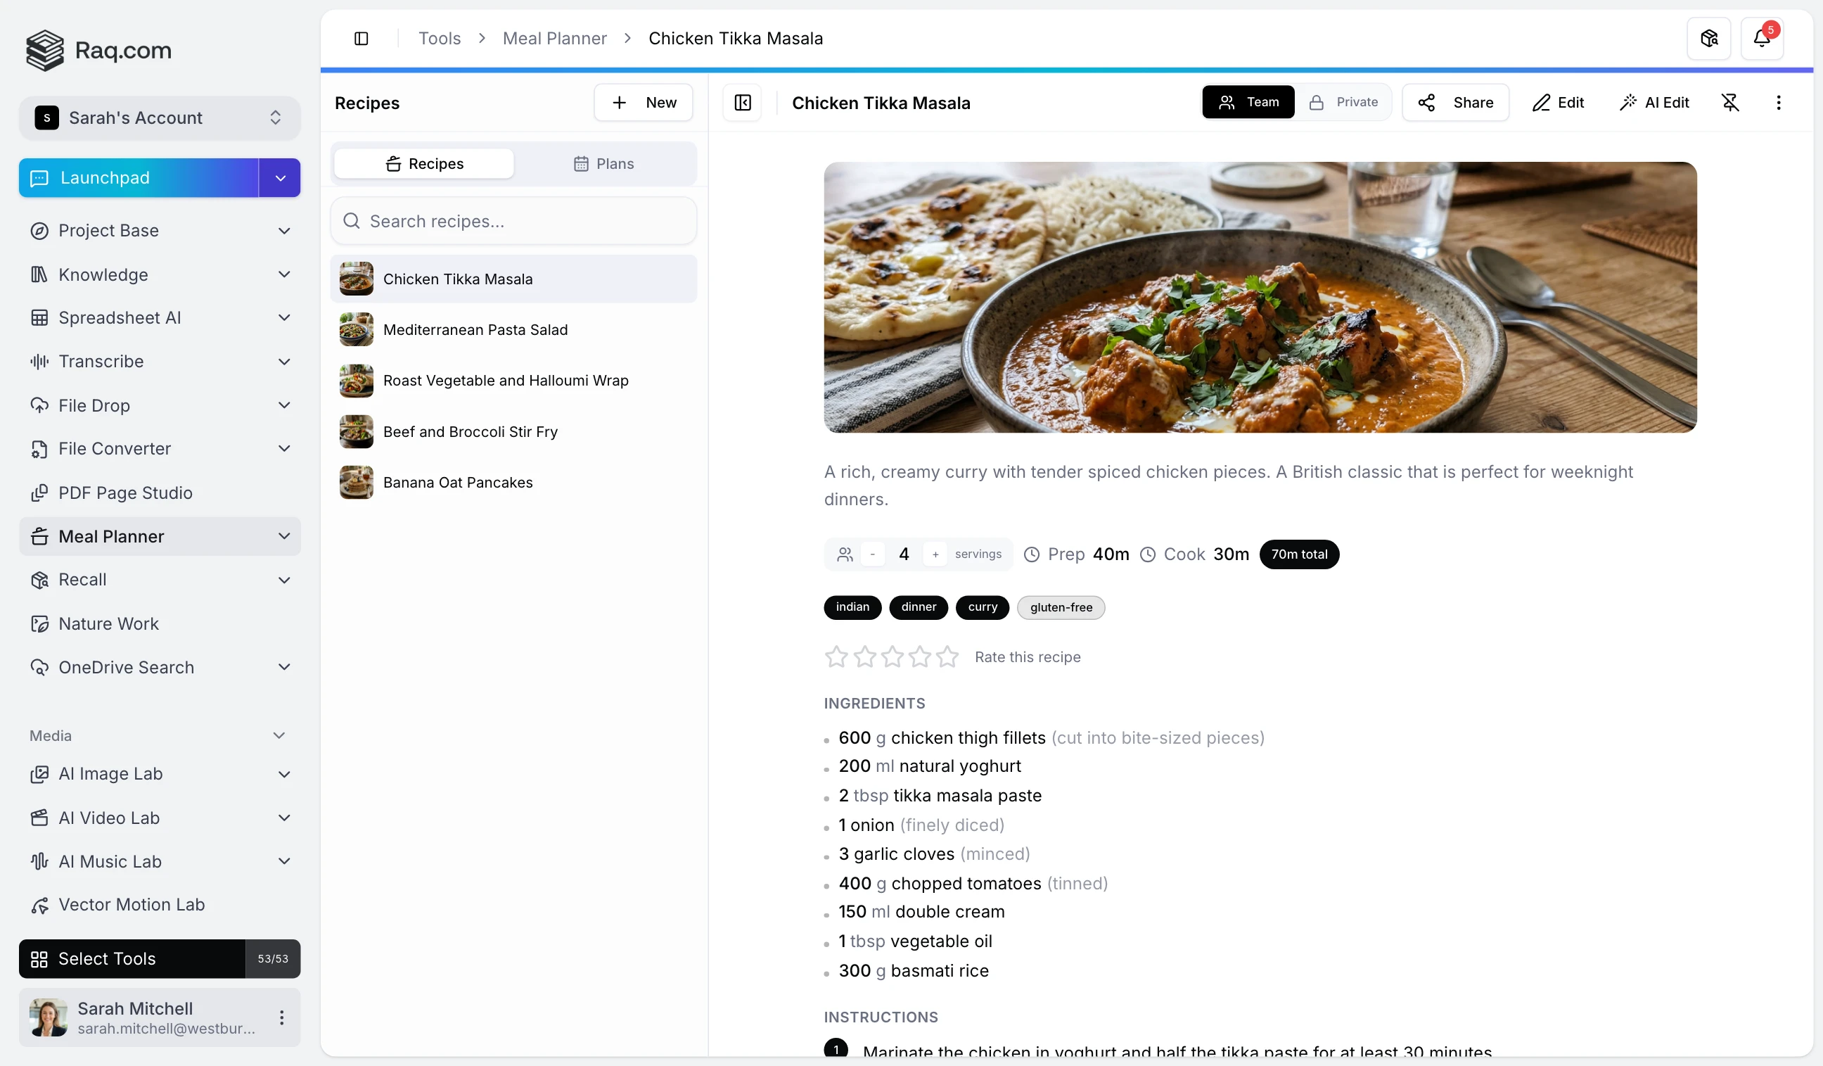The width and height of the screenshot is (1823, 1066).
Task: Expand the Knowledge sidebar section
Action: click(x=285, y=274)
